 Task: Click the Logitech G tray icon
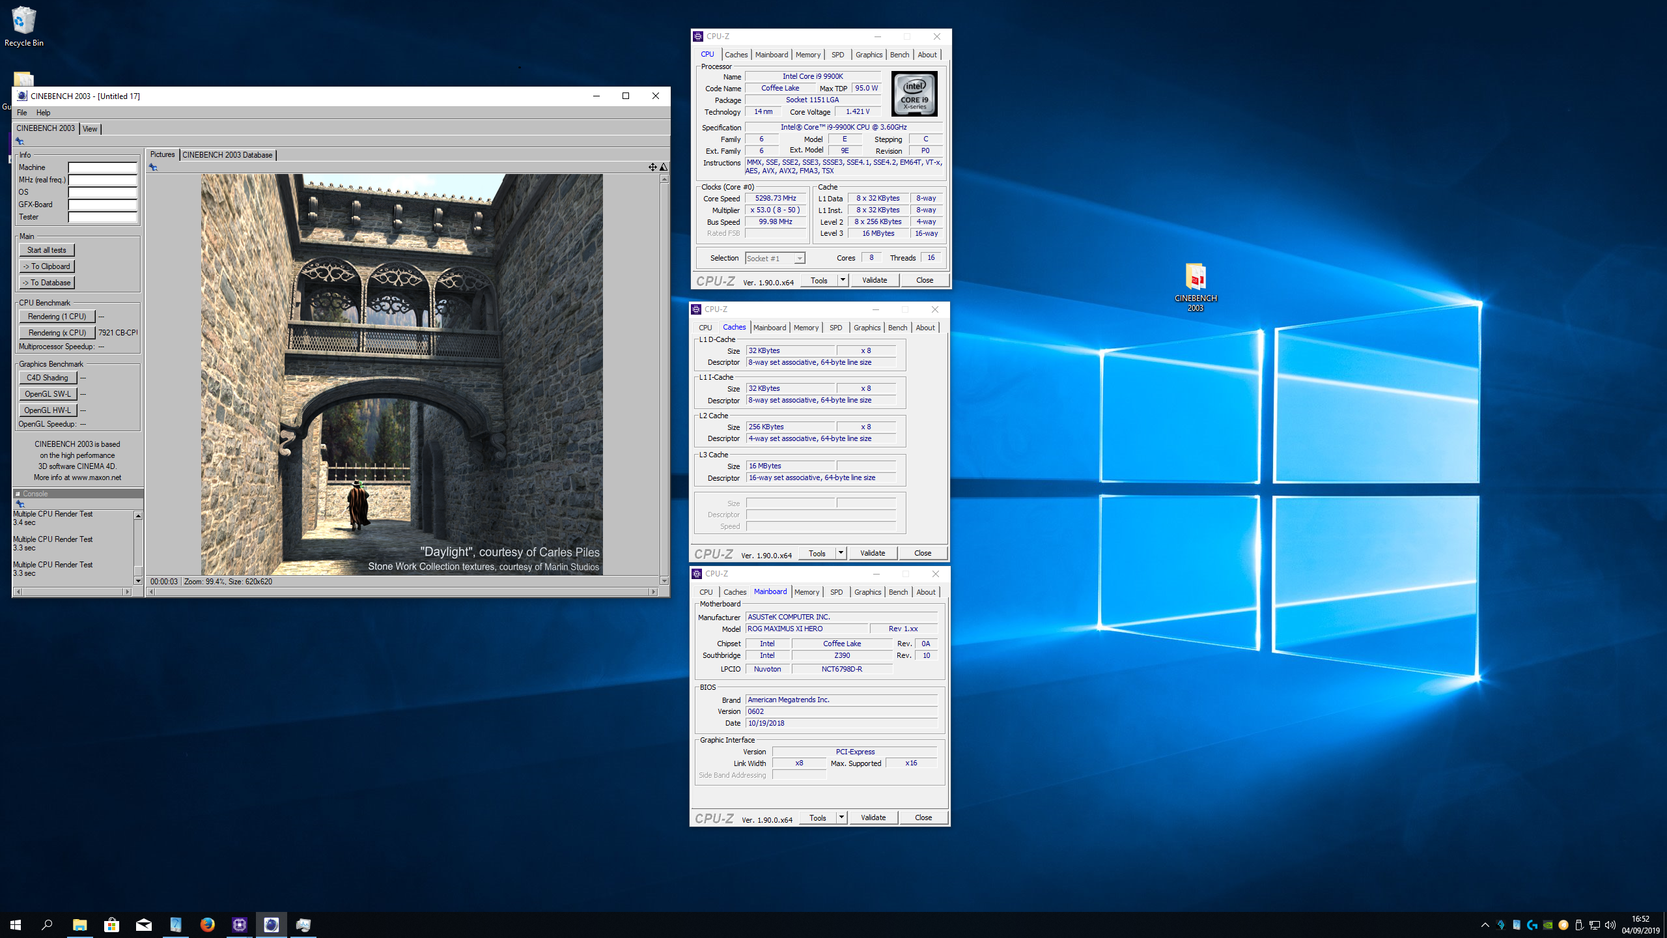click(x=1532, y=925)
